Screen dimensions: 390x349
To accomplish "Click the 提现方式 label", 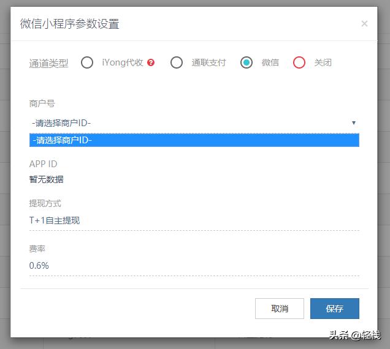I will point(45,203).
